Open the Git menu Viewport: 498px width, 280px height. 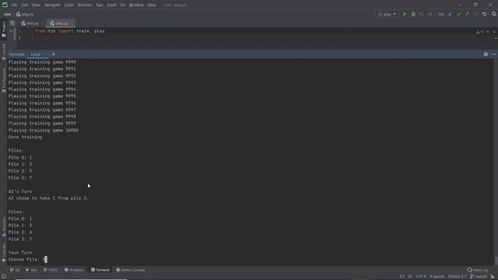pos(123,5)
